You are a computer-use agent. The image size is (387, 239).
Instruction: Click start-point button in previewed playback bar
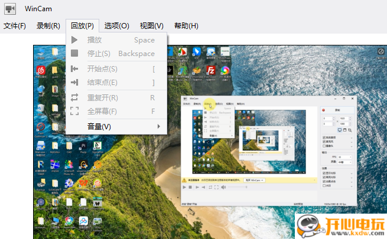[x=197, y=187]
